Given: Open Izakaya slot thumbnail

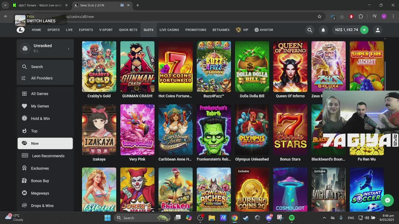Looking at the screenshot, I should [x=99, y=130].
